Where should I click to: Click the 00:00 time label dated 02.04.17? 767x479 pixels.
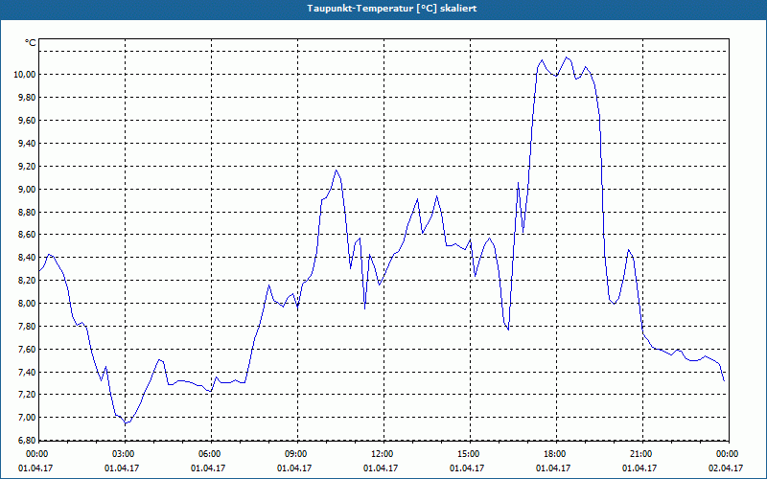pyautogui.click(x=728, y=454)
